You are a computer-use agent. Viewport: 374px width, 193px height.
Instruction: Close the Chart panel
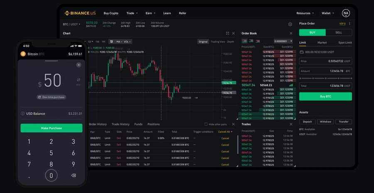click(233, 33)
